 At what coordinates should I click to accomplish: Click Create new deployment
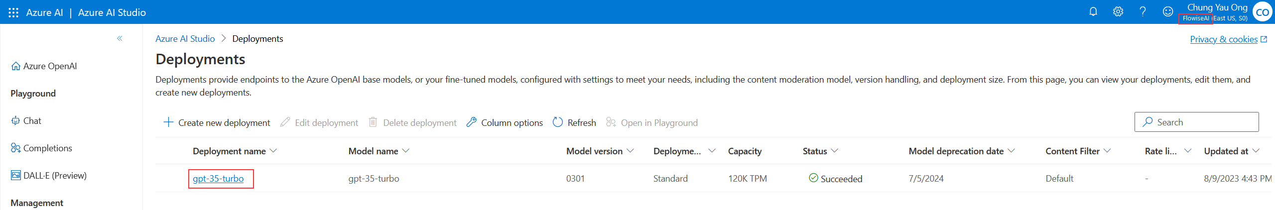click(x=217, y=122)
